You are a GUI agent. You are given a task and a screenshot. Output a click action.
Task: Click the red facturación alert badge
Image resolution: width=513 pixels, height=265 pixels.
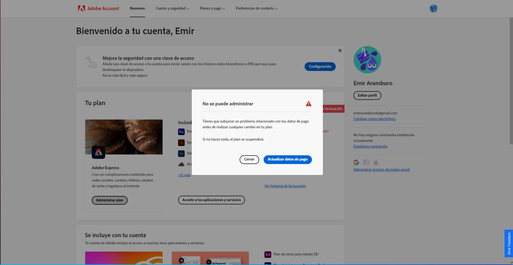click(x=333, y=109)
